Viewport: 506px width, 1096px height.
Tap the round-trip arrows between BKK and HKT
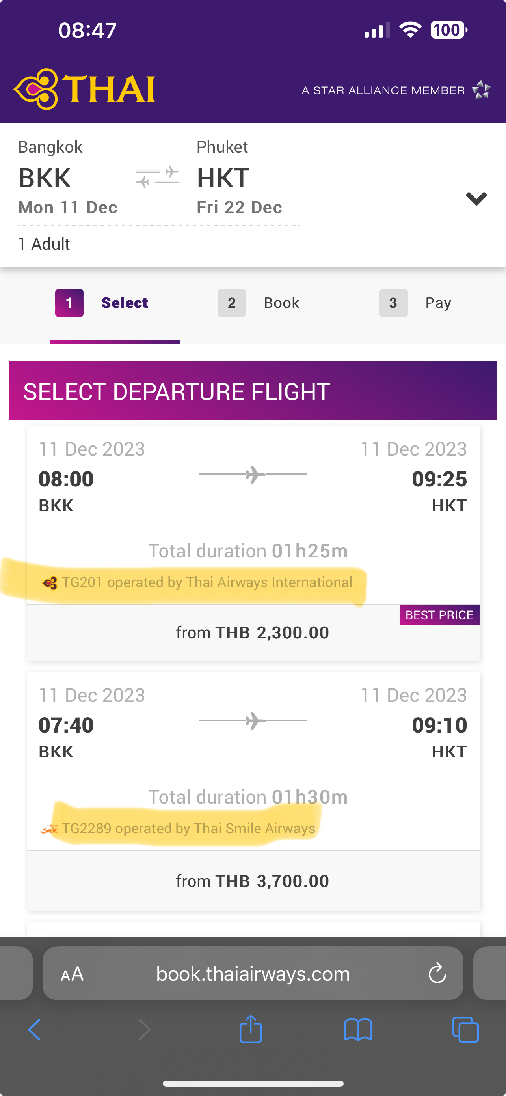pyautogui.click(x=157, y=177)
